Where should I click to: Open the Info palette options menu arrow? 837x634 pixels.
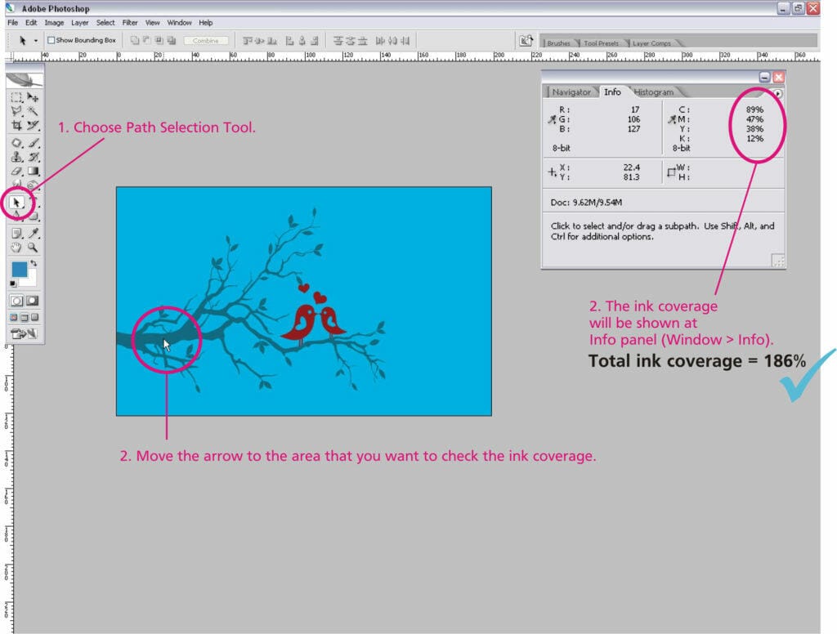coord(777,94)
